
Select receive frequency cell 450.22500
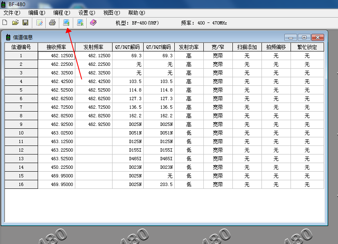click(x=56, y=167)
